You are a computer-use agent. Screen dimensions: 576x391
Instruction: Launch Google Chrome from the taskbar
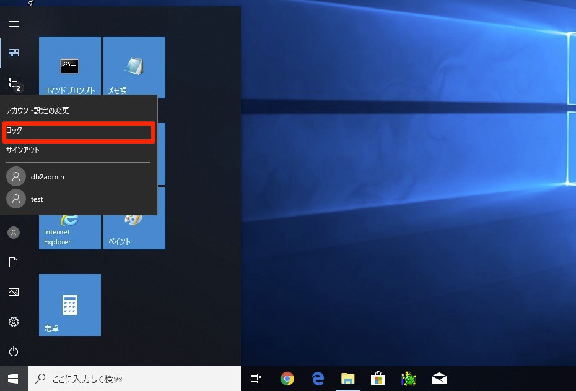pyautogui.click(x=287, y=379)
